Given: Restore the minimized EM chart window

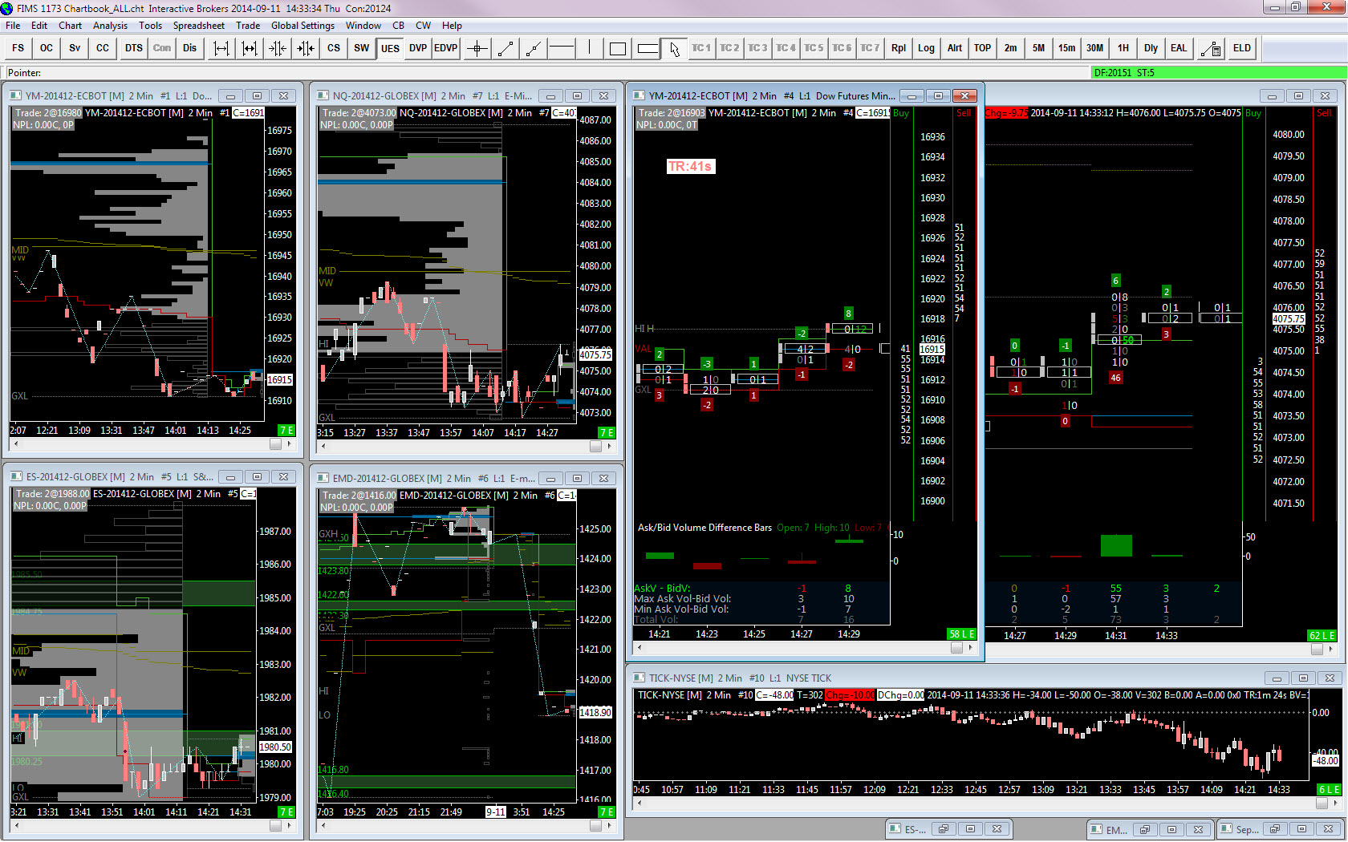Looking at the screenshot, I should (1145, 829).
